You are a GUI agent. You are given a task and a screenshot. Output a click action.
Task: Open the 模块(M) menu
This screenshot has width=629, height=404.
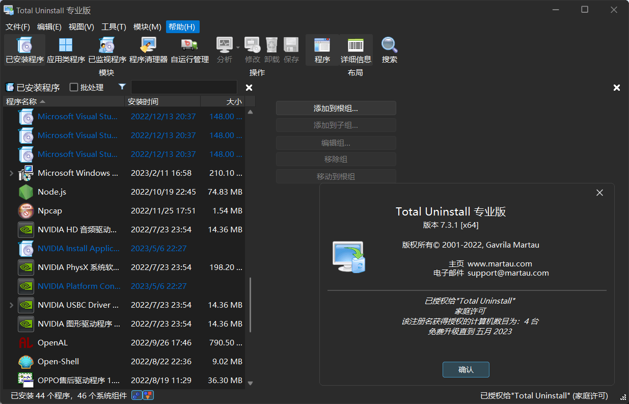click(x=147, y=27)
